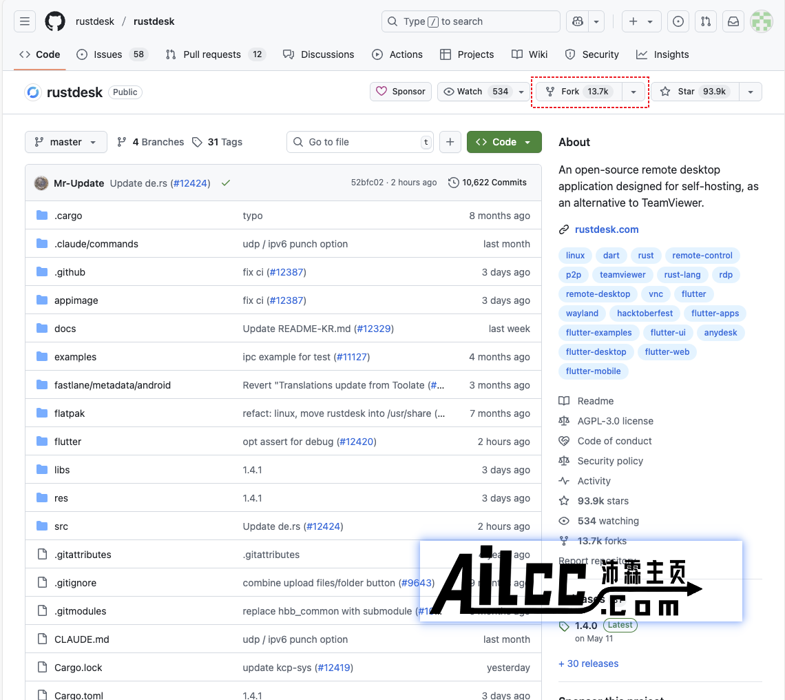The image size is (785, 700).
Task: Open the Discussions tab
Action: coord(318,54)
